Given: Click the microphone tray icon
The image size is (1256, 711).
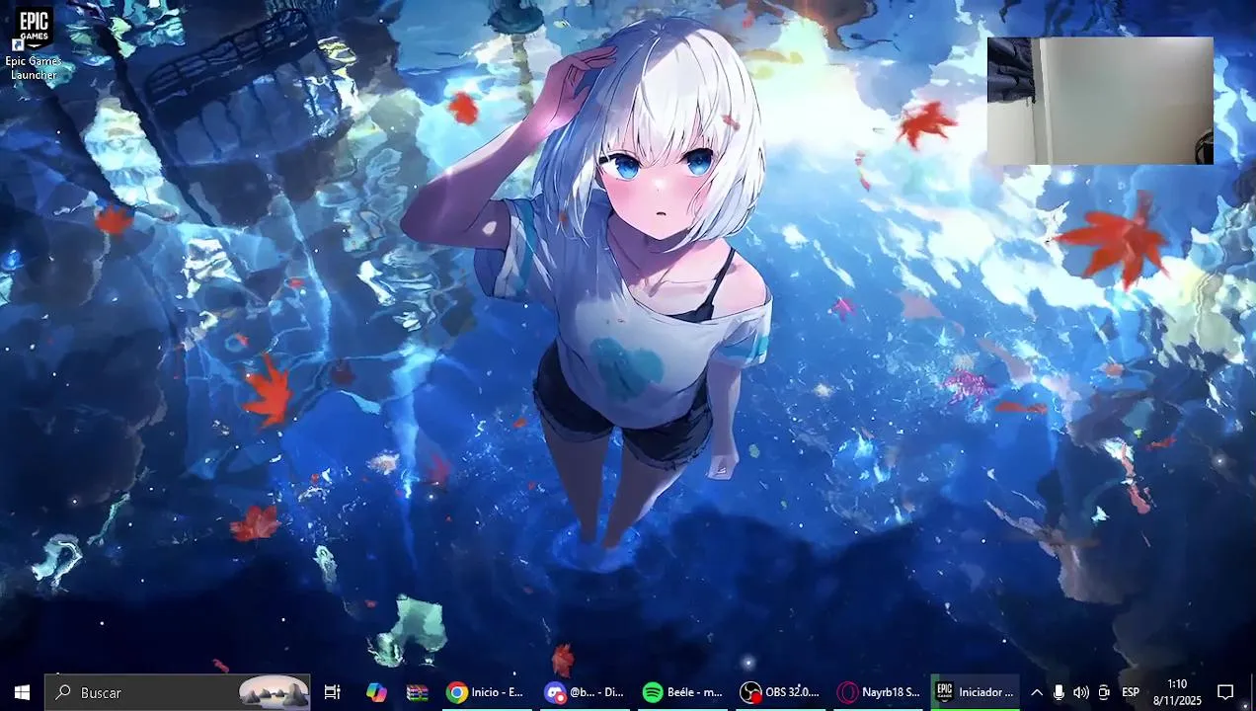Looking at the screenshot, I should tap(1059, 692).
